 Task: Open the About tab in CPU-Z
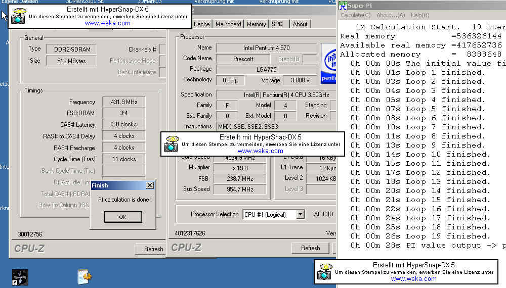pyautogui.click(x=300, y=24)
